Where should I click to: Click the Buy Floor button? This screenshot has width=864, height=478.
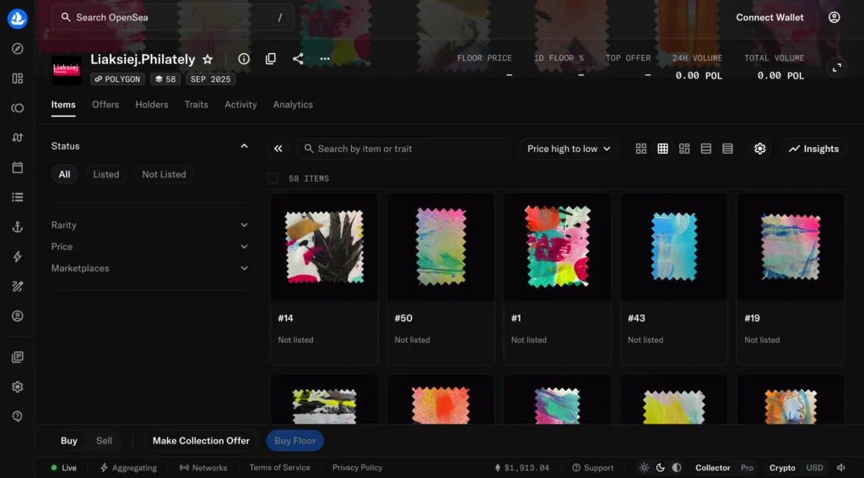(294, 441)
